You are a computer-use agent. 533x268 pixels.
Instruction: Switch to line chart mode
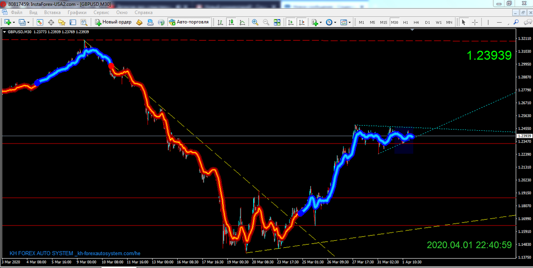point(242,22)
